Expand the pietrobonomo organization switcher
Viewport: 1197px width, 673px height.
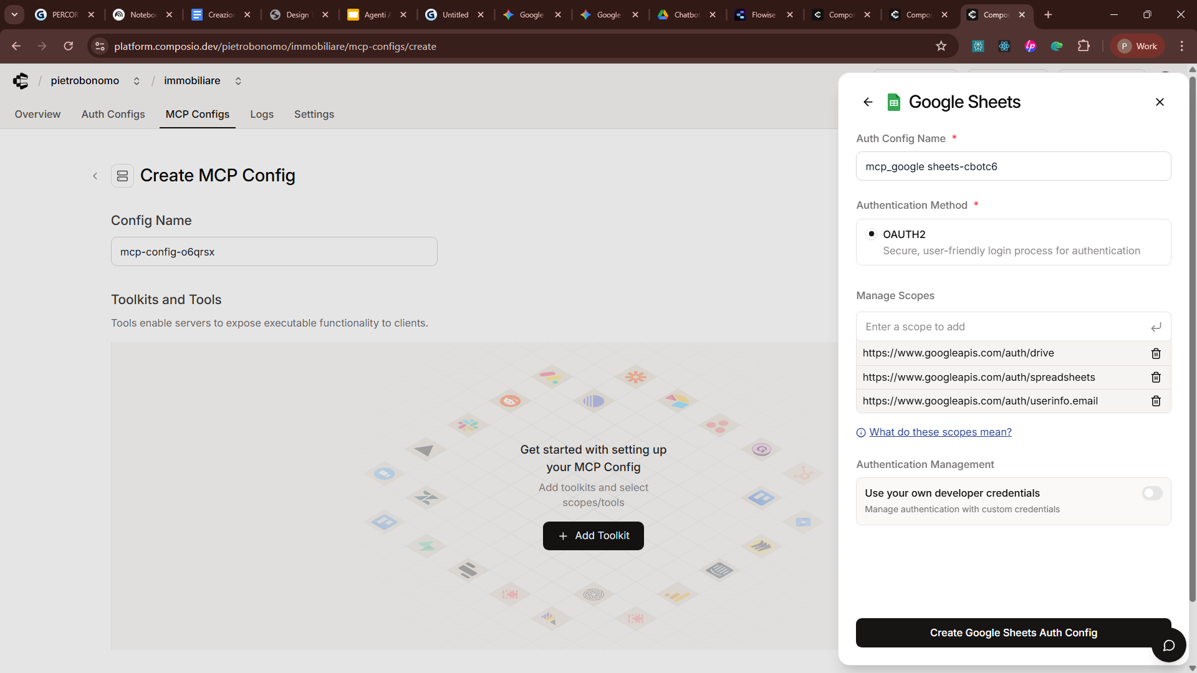click(137, 81)
